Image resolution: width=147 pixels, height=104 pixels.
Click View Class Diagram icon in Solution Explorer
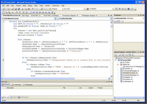tap(133, 55)
